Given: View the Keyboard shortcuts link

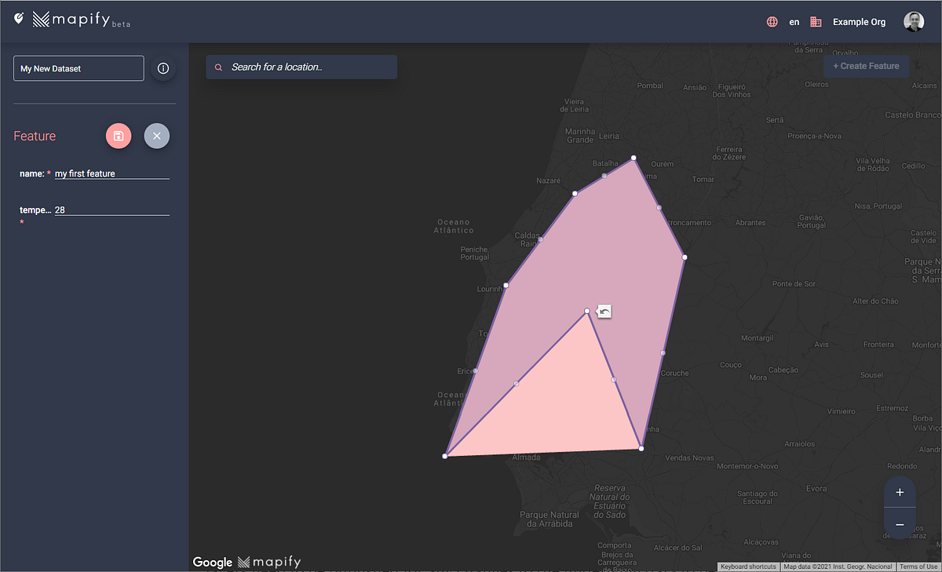Looking at the screenshot, I should coord(747,567).
